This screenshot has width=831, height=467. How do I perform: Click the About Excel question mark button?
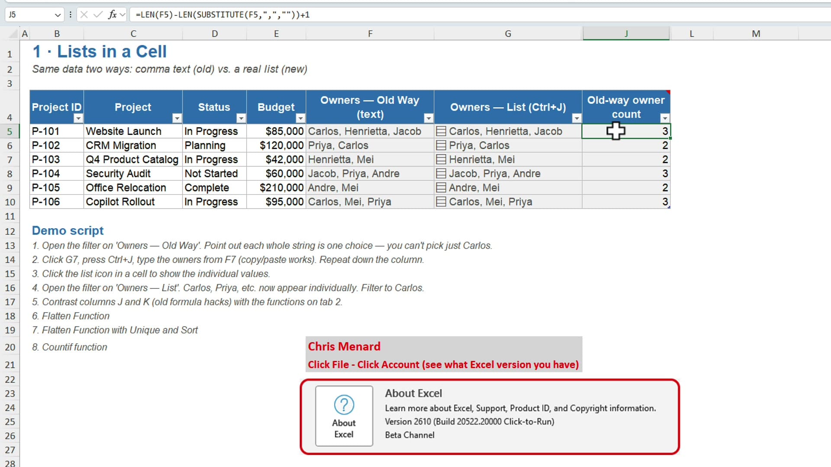pyautogui.click(x=344, y=416)
